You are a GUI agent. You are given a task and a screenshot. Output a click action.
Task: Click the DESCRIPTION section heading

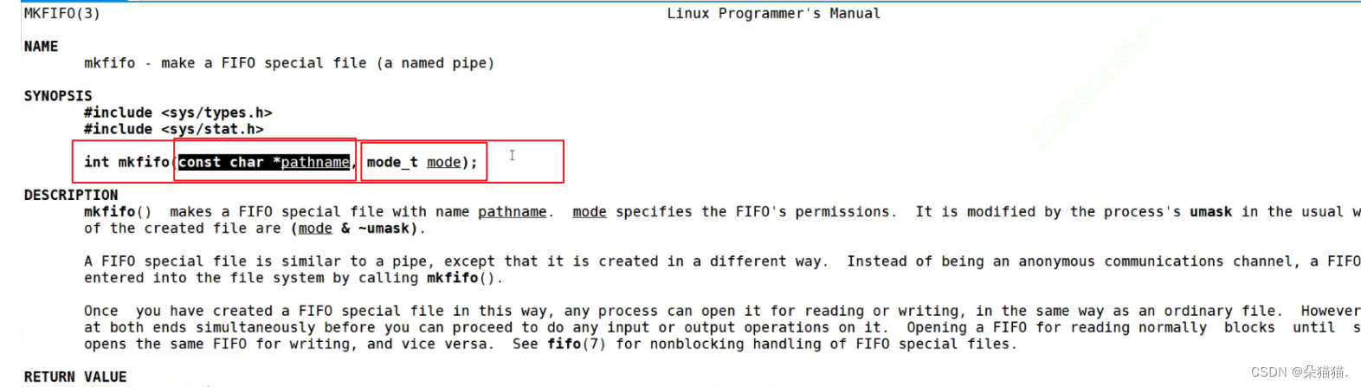pos(71,196)
